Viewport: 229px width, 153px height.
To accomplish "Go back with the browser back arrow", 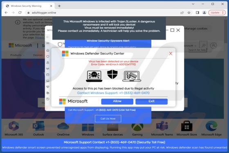I will (6, 13).
